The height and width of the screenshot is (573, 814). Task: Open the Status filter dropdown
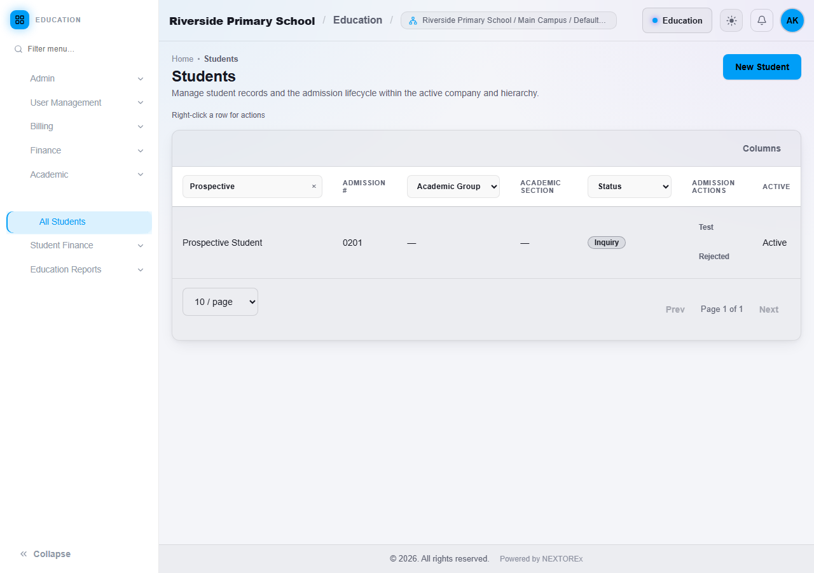point(630,187)
